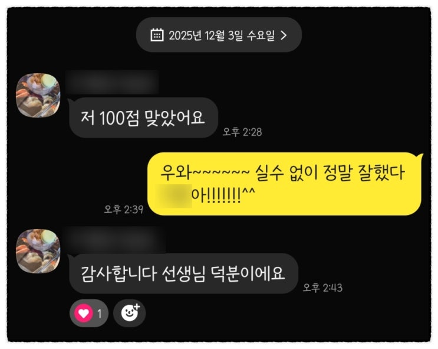Click the 오후 2:28 timestamp
The image size is (438, 349).
(x=242, y=132)
